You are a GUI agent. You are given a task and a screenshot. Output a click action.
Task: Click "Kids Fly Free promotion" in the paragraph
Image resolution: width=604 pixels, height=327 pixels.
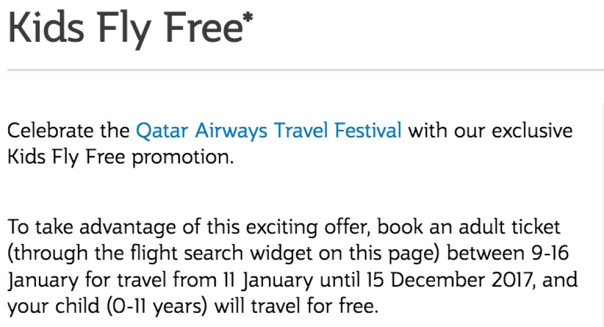(120, 157)
